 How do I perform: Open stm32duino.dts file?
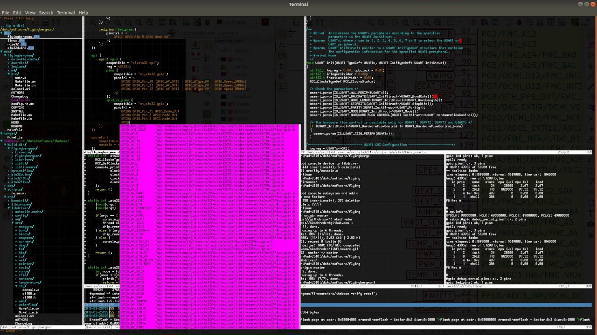click(x=21, y=48)
